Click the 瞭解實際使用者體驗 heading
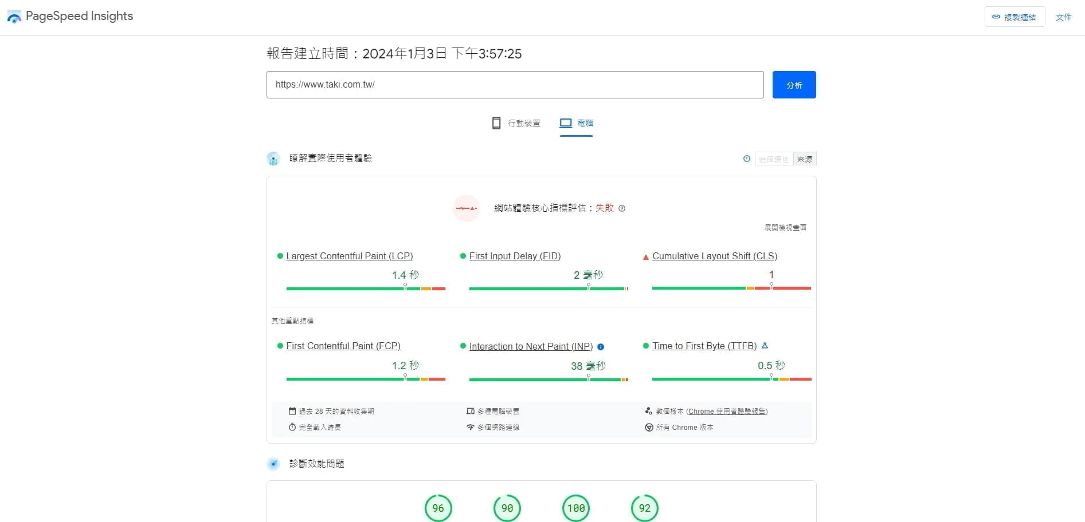Viewport: 1085px width, 522px height. (331, 158)
